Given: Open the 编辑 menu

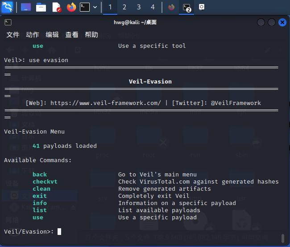Looking at the screenshot, I should (52, 35).
